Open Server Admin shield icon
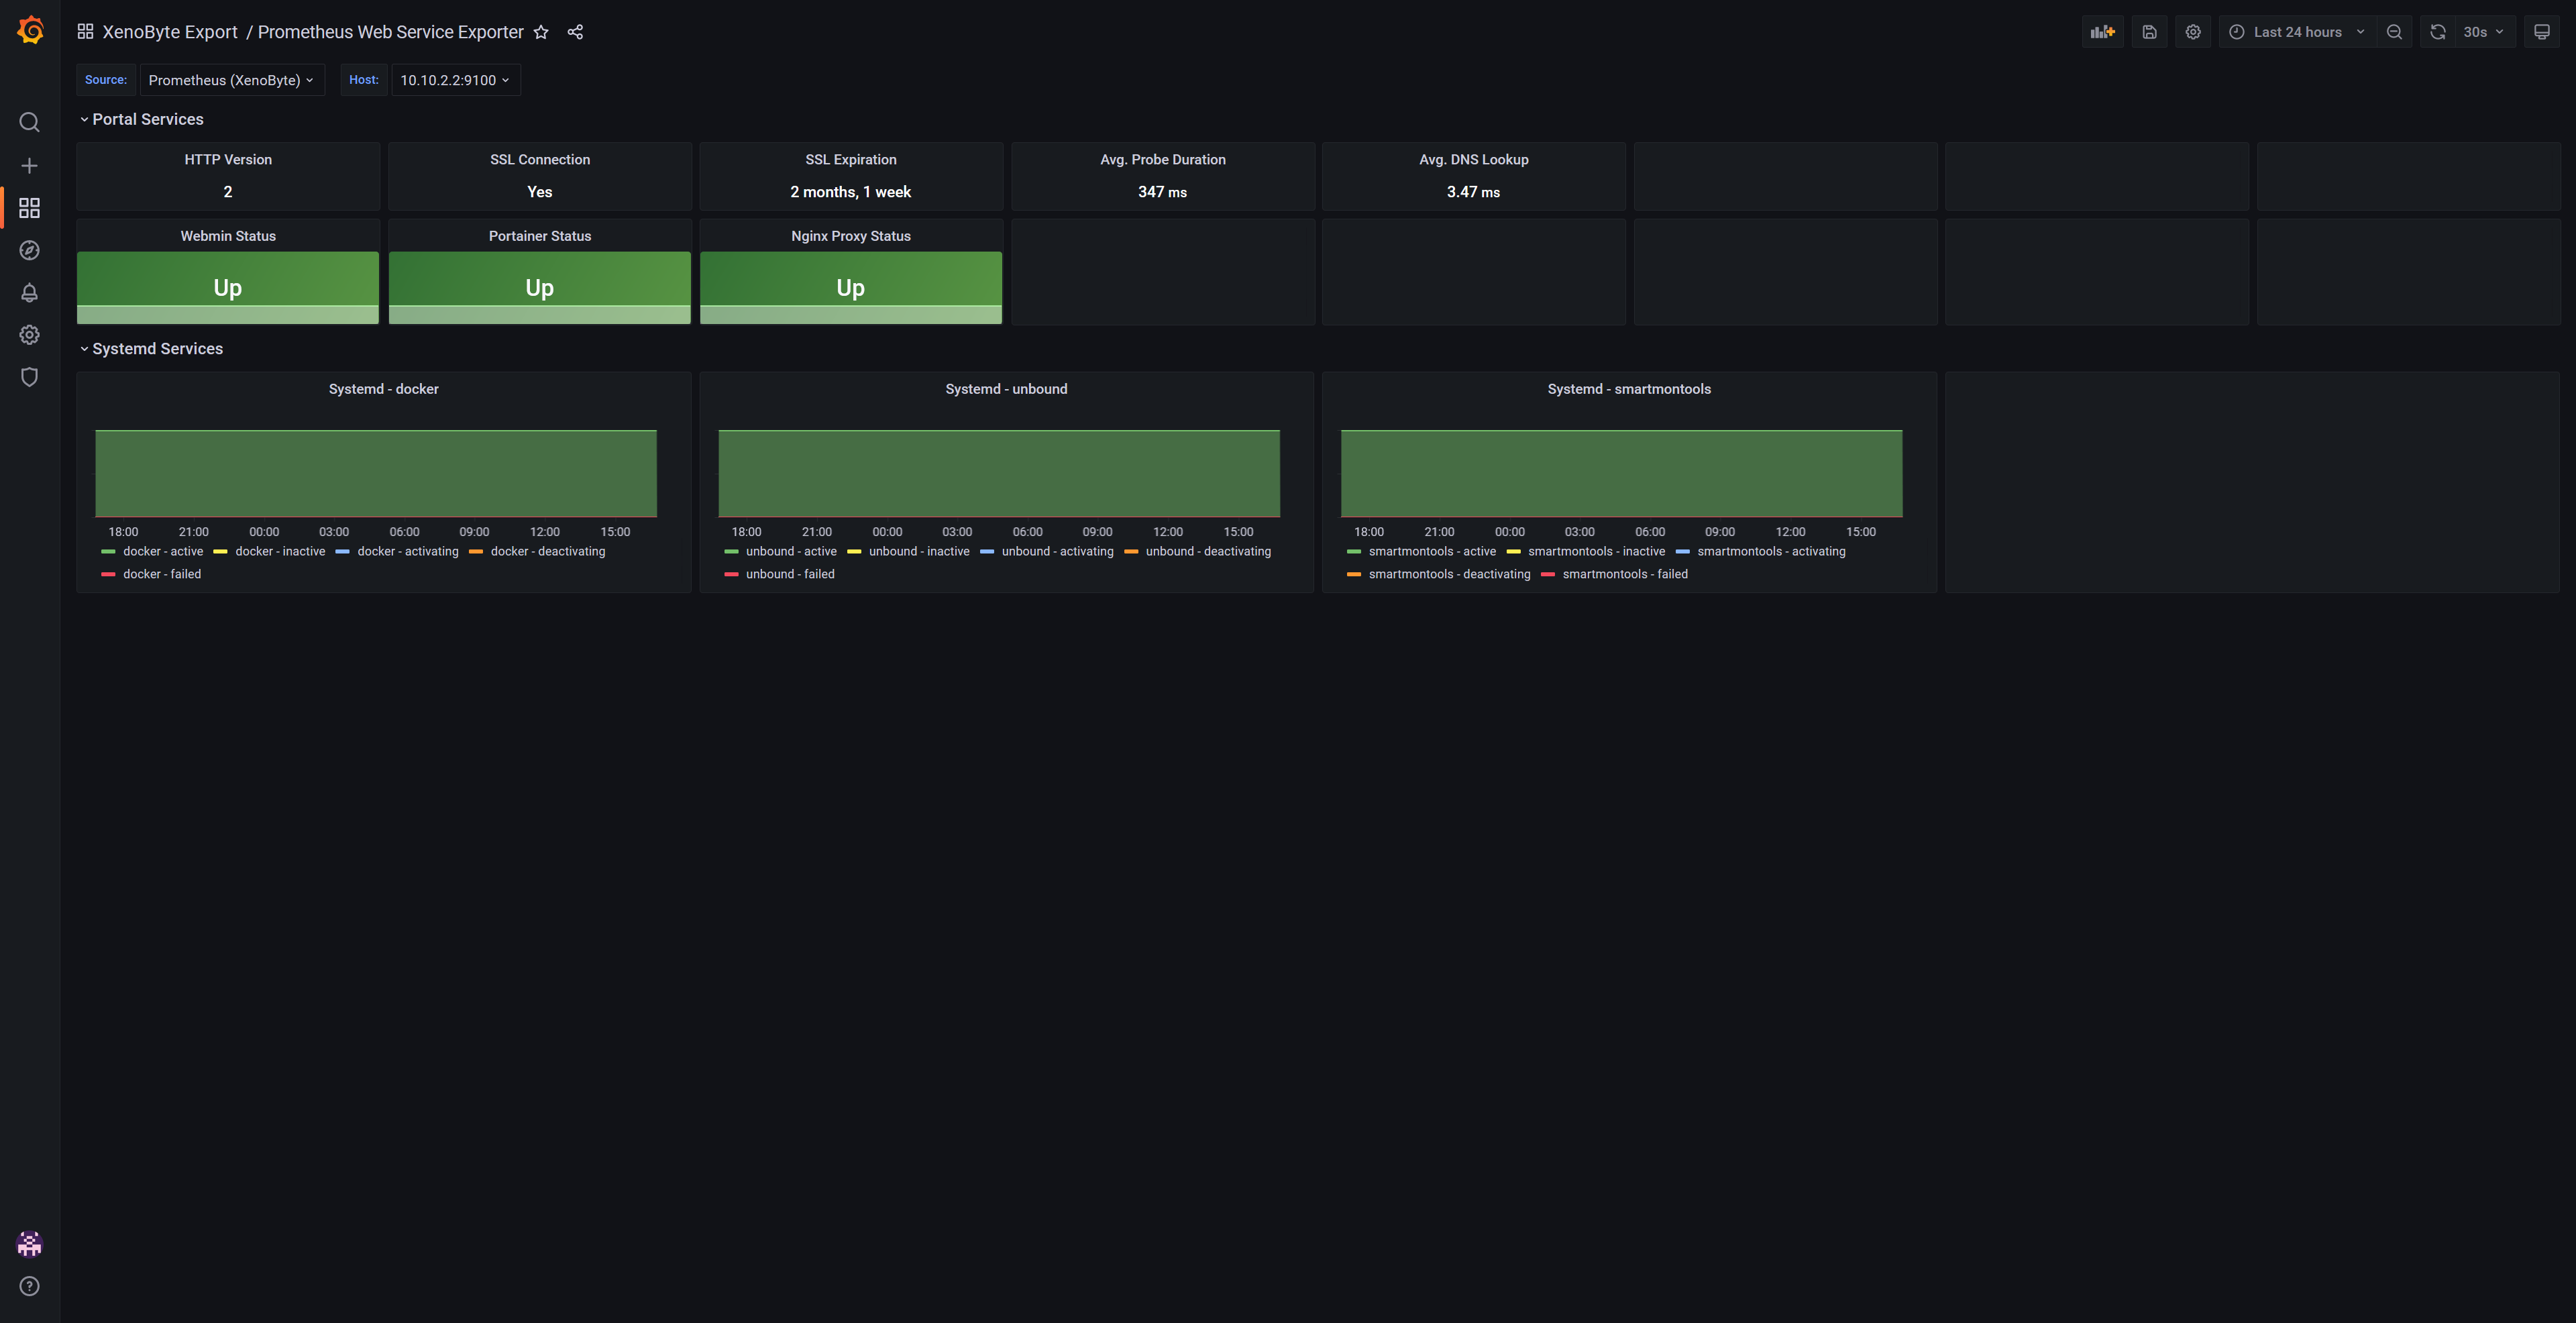Viewport: 2576px width, 1323px height. pos(29,377)
